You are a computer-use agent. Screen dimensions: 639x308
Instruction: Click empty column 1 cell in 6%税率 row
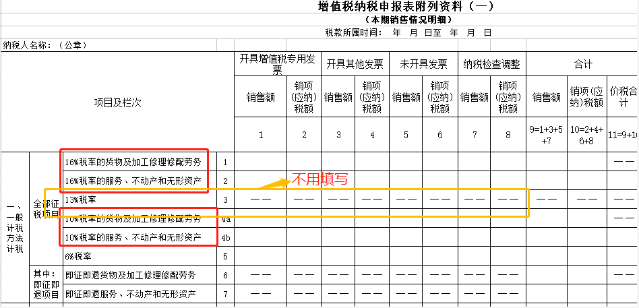coord(260,256)
